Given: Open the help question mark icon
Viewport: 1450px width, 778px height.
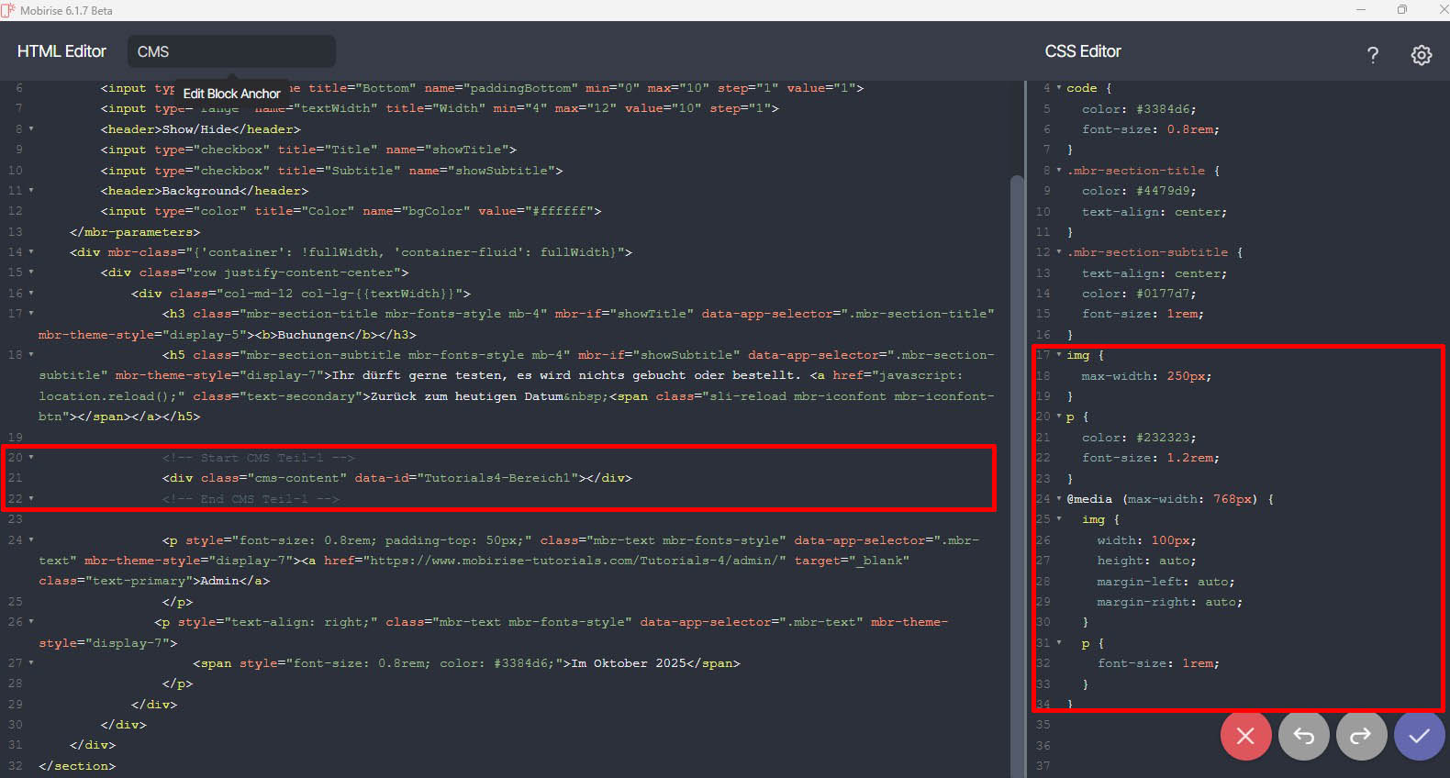Looking at the screenshot, I should pyautogui.click(x=1372, y=55).
